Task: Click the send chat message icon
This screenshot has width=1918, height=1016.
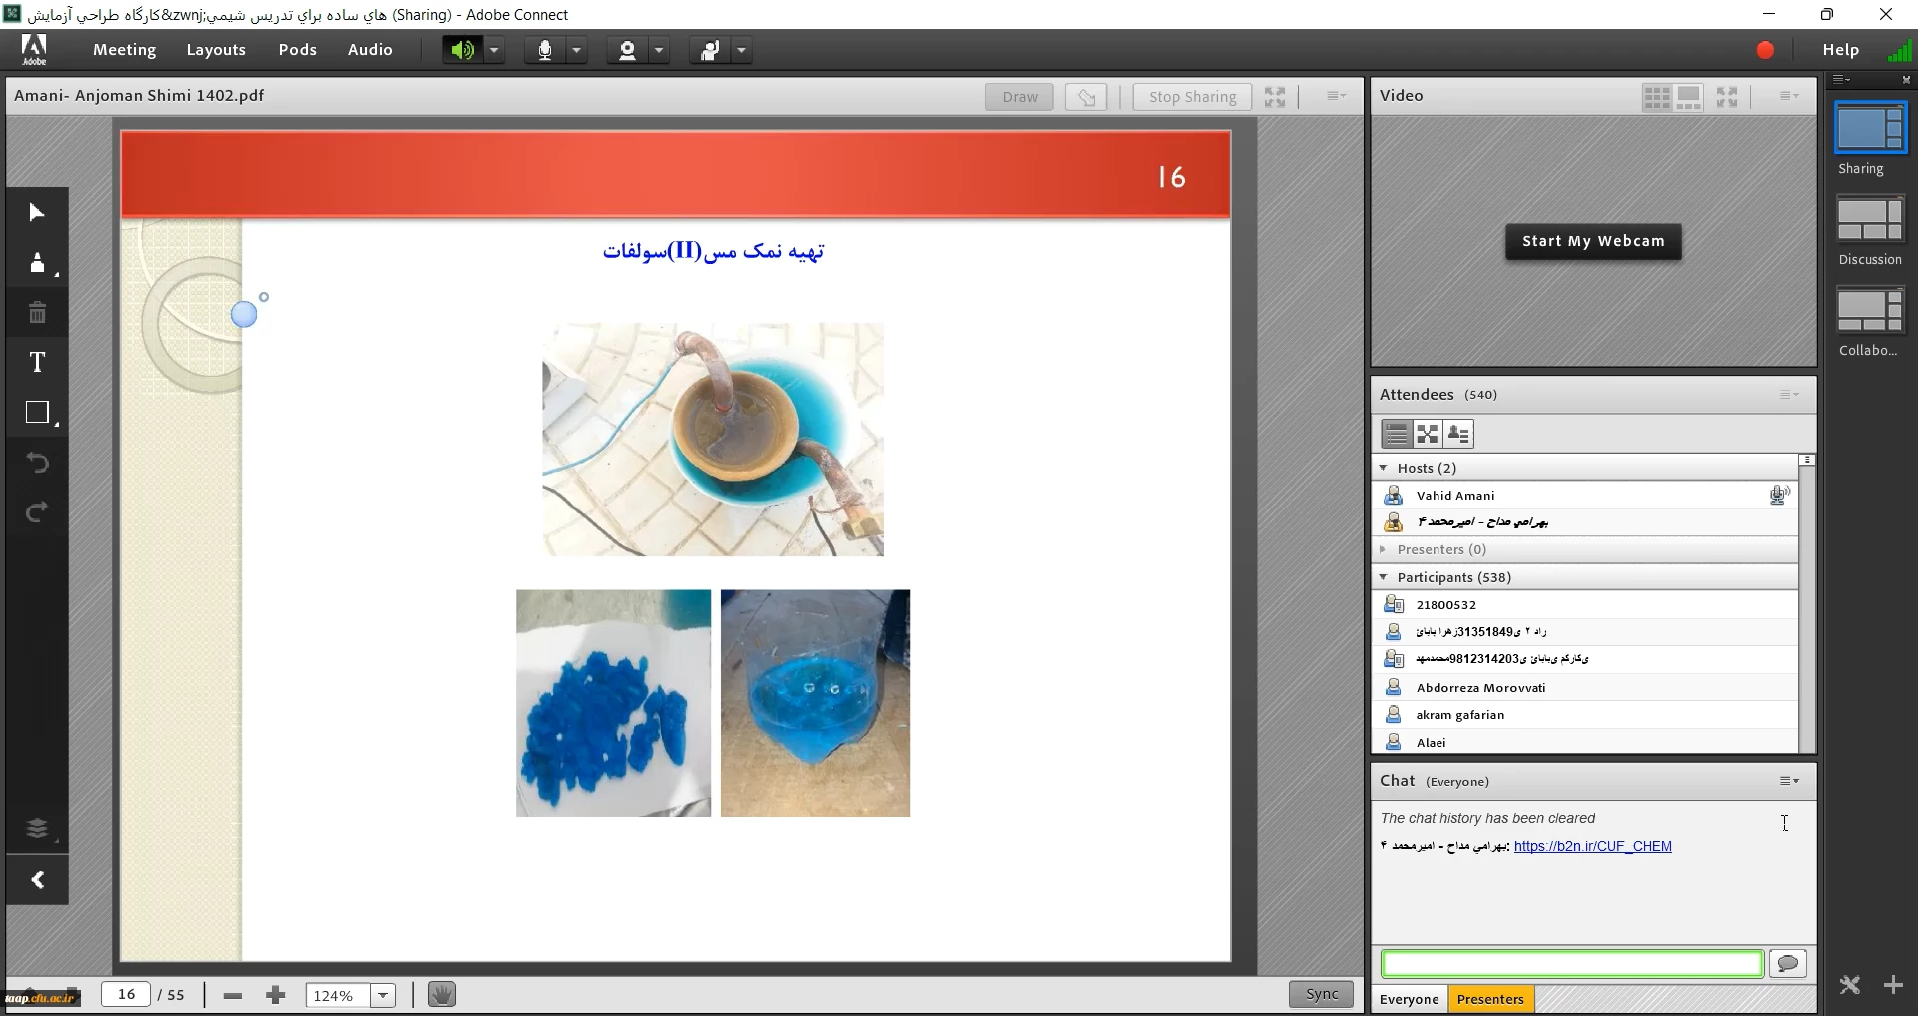Action: tap(1787, 963)
